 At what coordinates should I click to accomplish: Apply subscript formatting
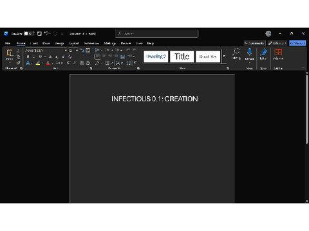click(x=57, y=56)
